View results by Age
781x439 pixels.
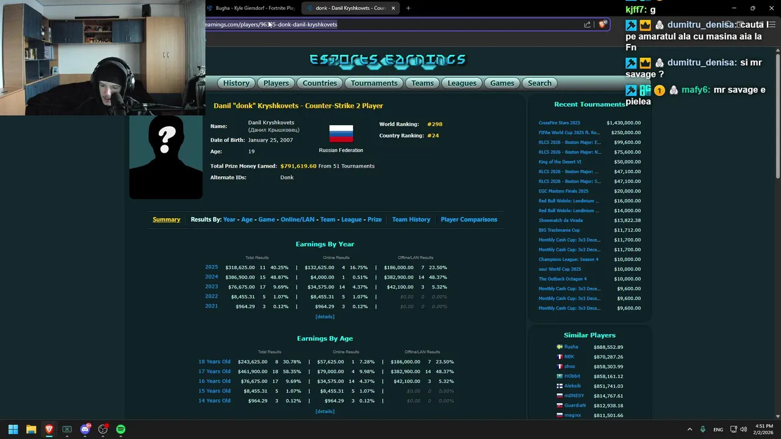[x=247, y=220]
